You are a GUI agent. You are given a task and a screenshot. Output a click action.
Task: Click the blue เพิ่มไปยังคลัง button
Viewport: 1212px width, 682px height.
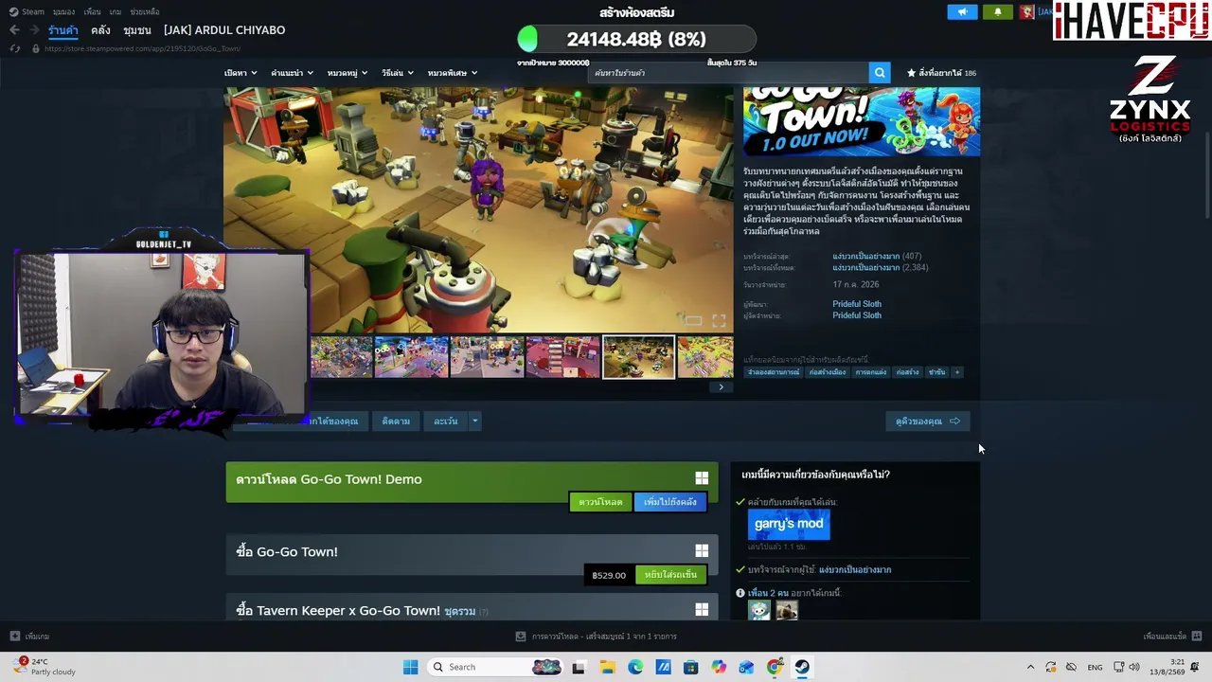click(670, 502)
